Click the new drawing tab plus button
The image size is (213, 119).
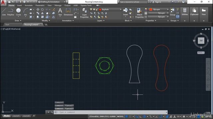[x=46, y=24]
